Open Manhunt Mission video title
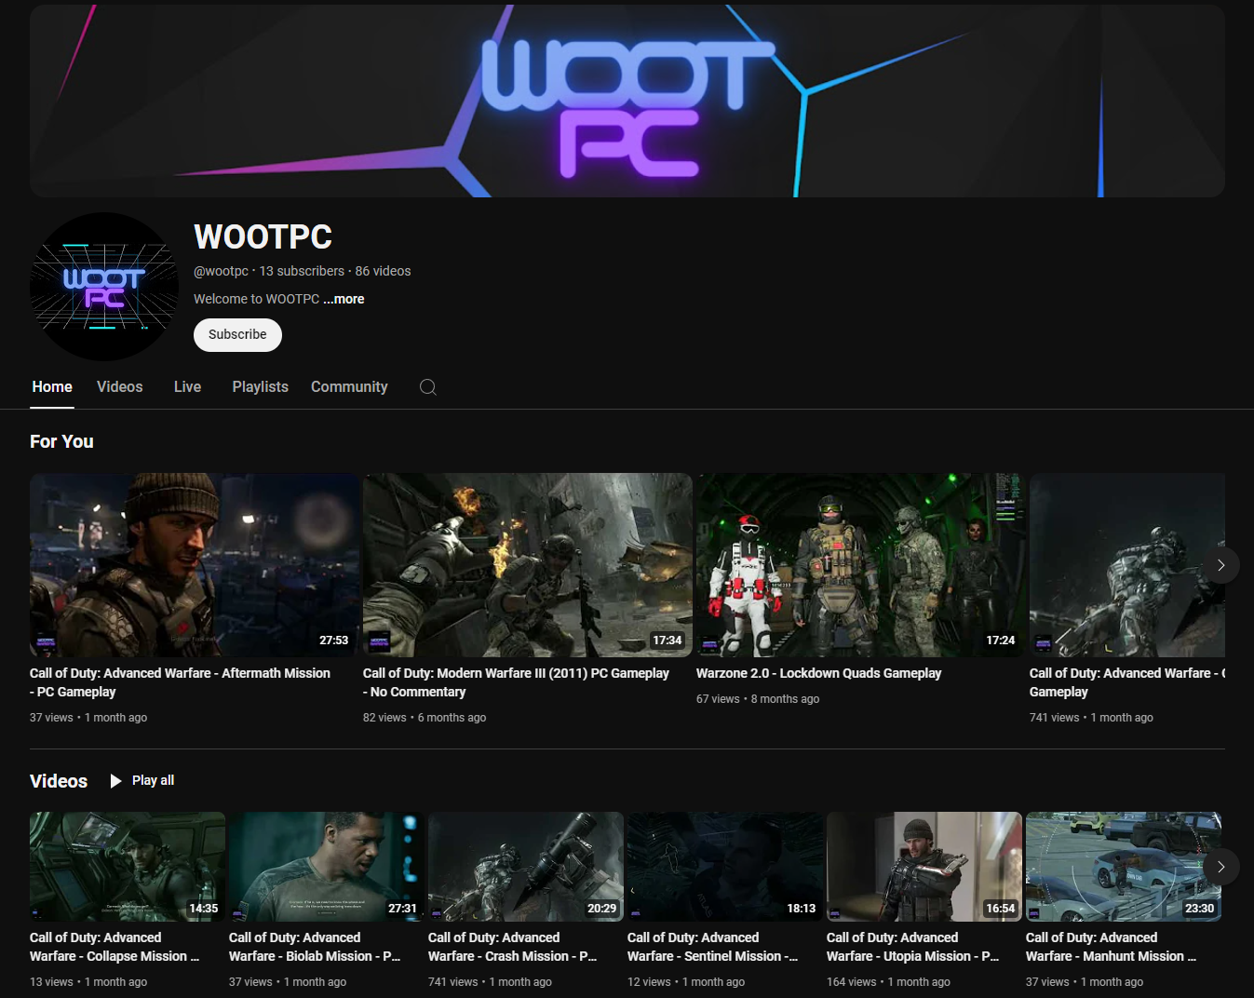1254x998 pixels. pos(1111,947)
